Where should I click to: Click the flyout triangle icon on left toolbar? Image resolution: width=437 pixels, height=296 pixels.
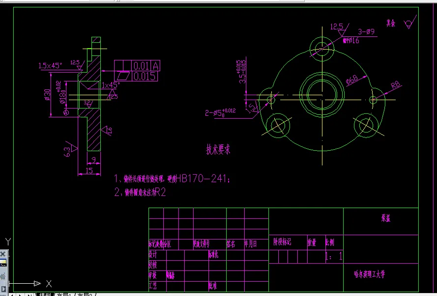[x=3, y=289]
